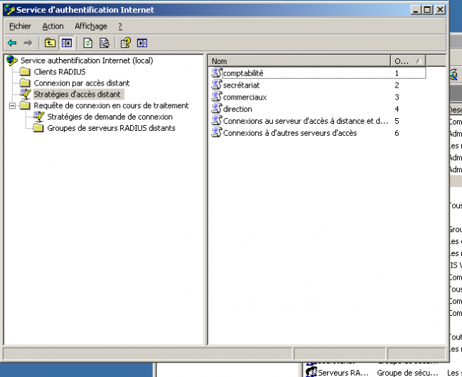Image resolution: width=462 pixels, height=377 pixels.
Task: Select the comptabilité policy icon
Action: [217, 73]
